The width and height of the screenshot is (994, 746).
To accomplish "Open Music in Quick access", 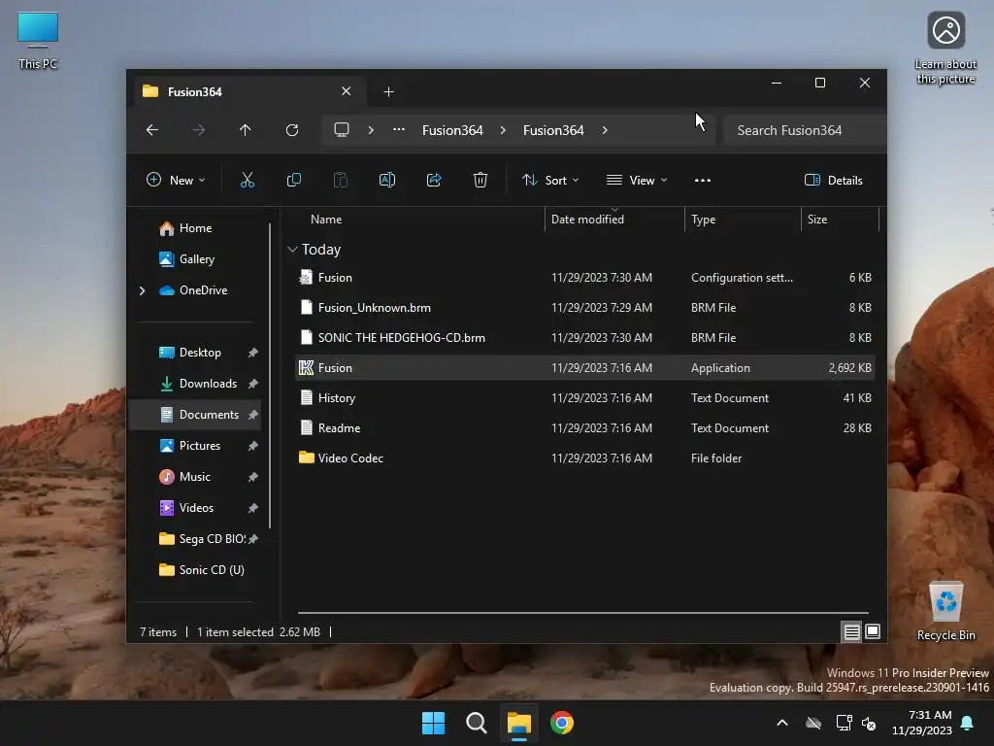I will pyautogui.click(x=194, y=477).
